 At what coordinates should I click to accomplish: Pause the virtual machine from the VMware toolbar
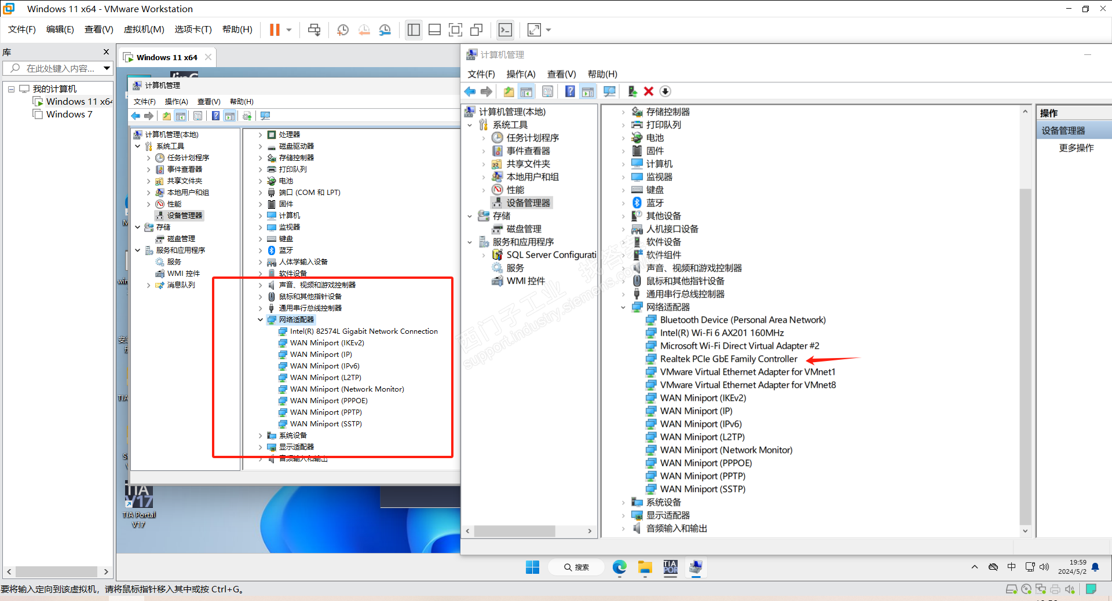click(275, 30)
